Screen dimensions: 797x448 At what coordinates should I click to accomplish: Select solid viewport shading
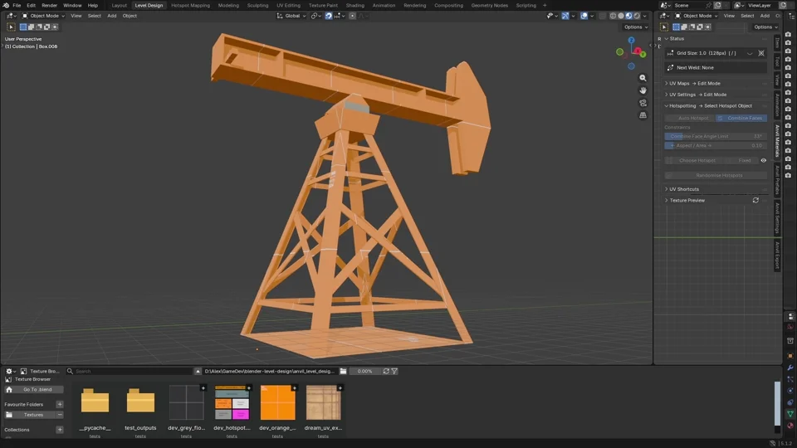pyautogui.click(x=621, y=16)
